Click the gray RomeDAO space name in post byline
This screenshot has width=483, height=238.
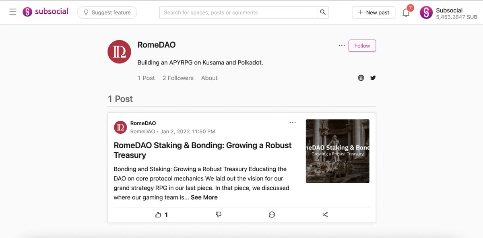(142, 132)
